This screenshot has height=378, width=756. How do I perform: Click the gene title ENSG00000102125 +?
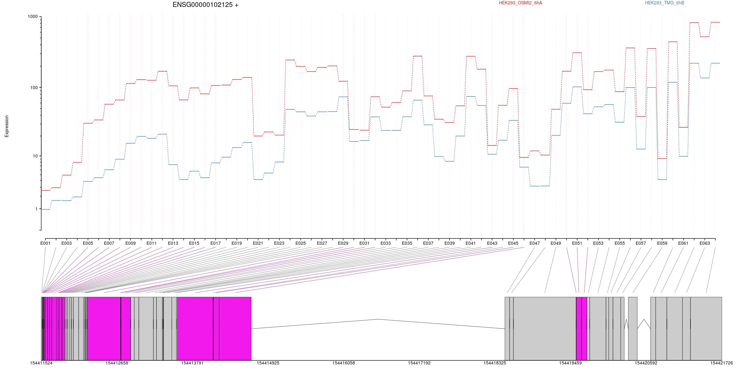(205, 5)
